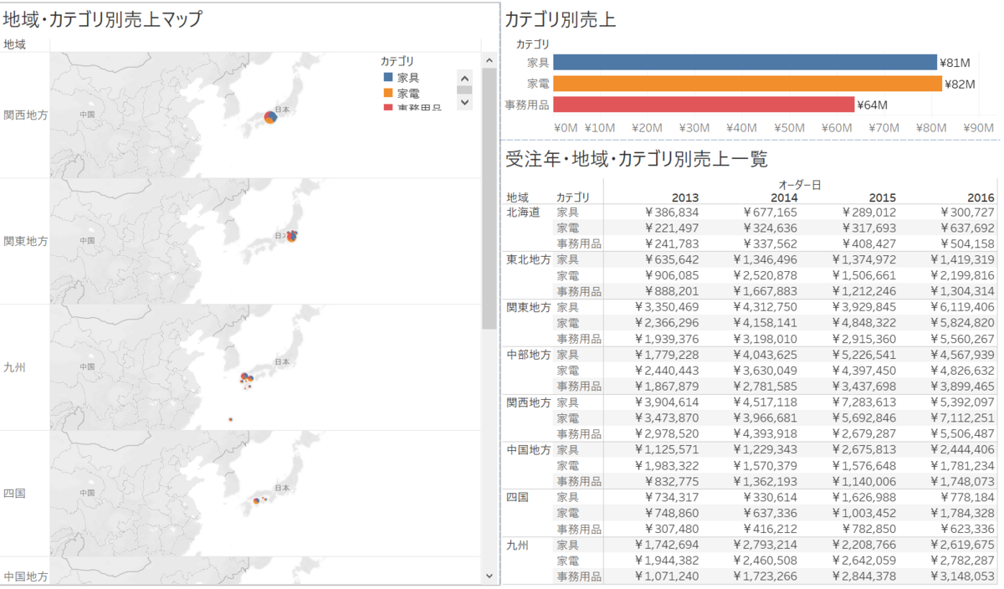Click the ¥307,480 cell
1004x589 pixels.
[x=671, y=529]
